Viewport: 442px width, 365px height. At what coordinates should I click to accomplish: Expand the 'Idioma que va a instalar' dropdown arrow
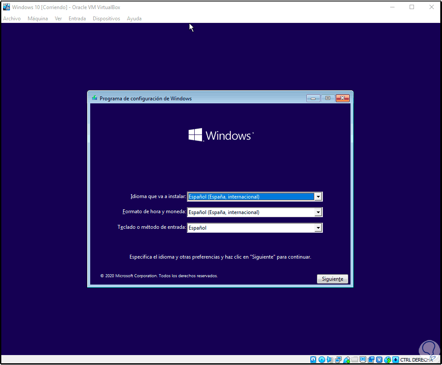tap(318, 197)
